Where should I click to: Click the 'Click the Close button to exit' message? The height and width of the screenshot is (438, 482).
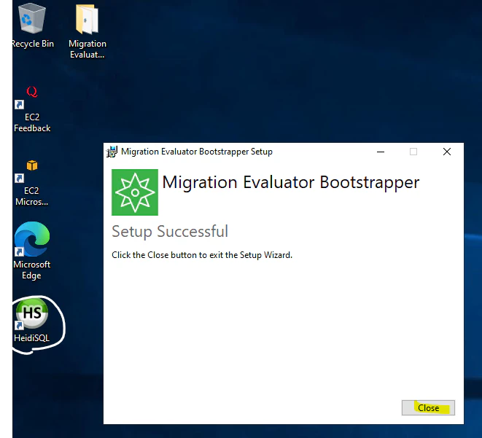coord(202,255)
